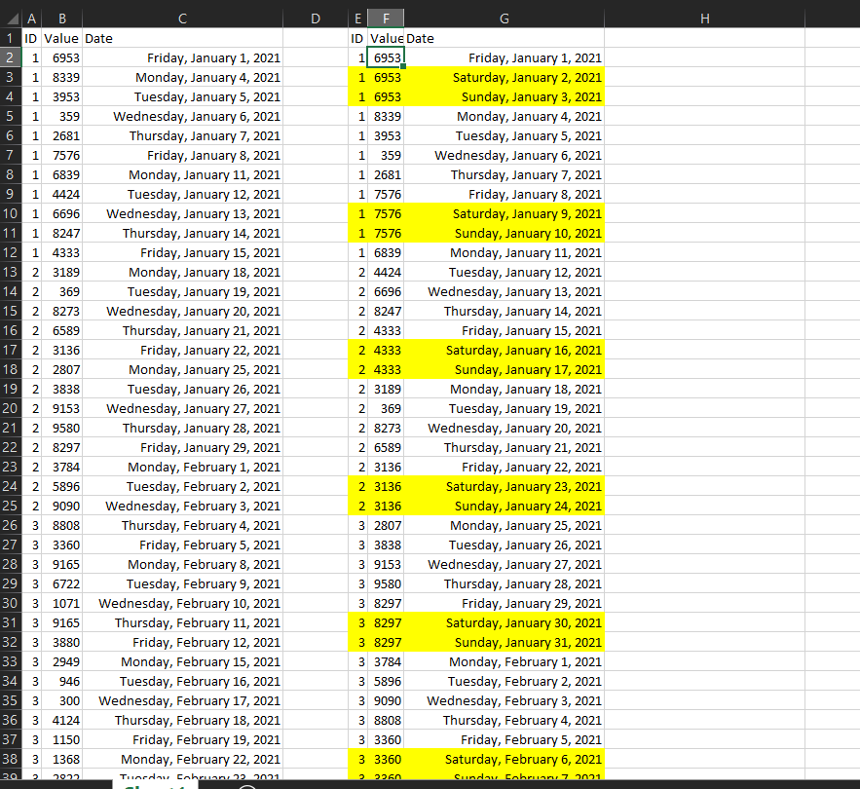Click cell Saturday, January 23, 2021

505,486
